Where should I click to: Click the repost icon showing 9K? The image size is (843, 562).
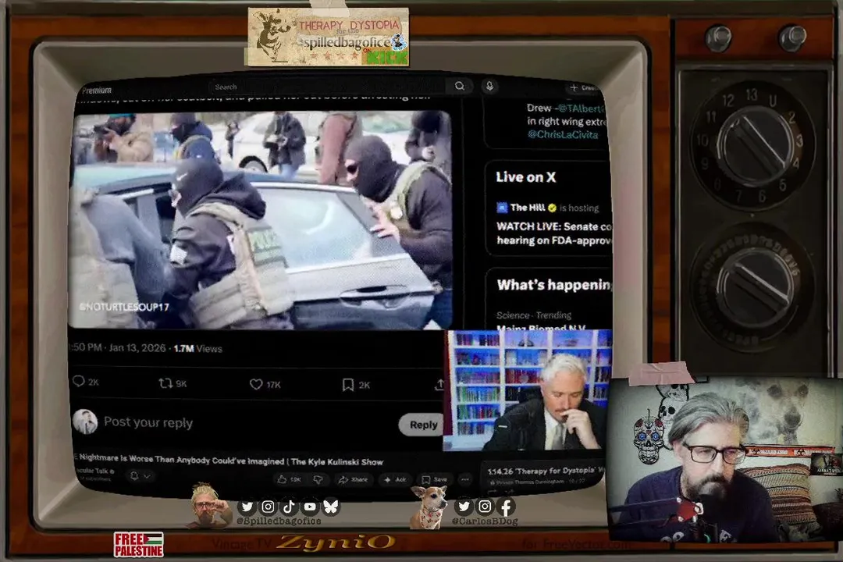tap(165, 383)
